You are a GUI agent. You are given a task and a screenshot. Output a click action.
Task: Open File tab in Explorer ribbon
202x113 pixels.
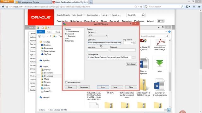click(41, 32)
